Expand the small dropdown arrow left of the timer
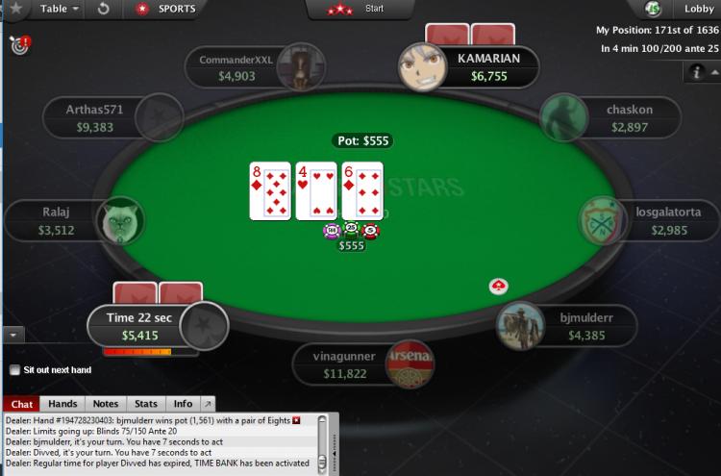Image resolution: width=721 pixels, height=476 pixels. (x=13, y=335)
